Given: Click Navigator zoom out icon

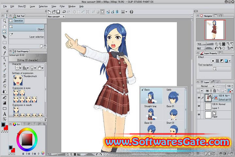Looking at the screenshot, I should point(216,44).
